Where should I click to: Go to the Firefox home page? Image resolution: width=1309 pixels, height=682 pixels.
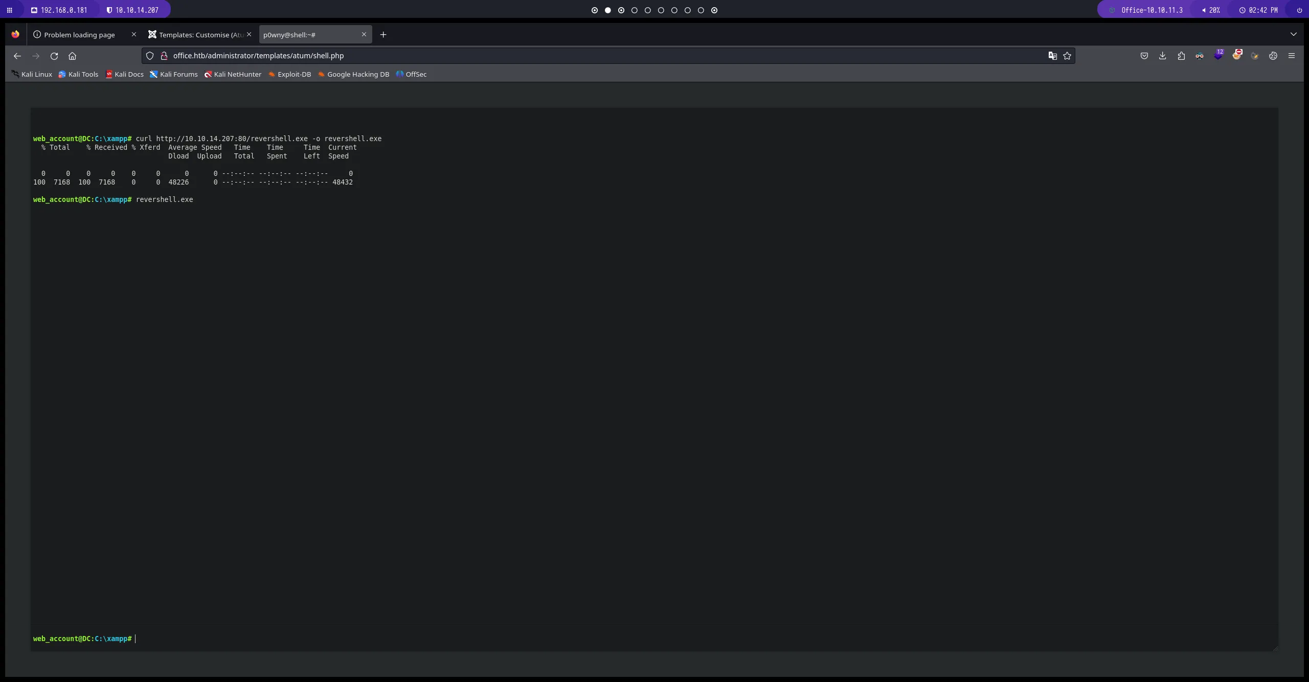72,56
